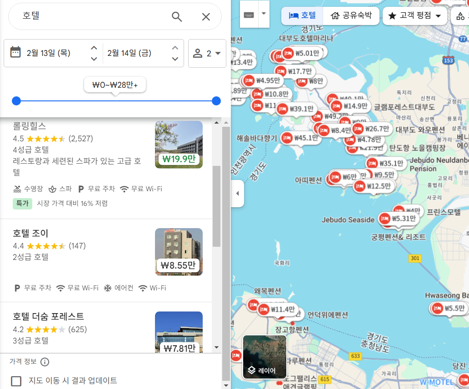Open the 호텔 더숨 포레스트 listing title

[x=49, y=316]
